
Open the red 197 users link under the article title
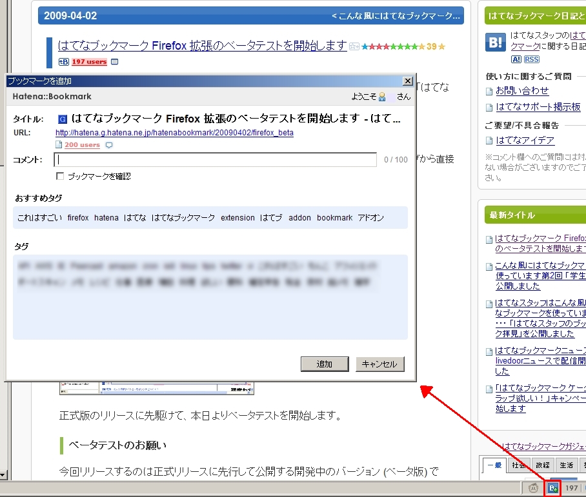89,62
